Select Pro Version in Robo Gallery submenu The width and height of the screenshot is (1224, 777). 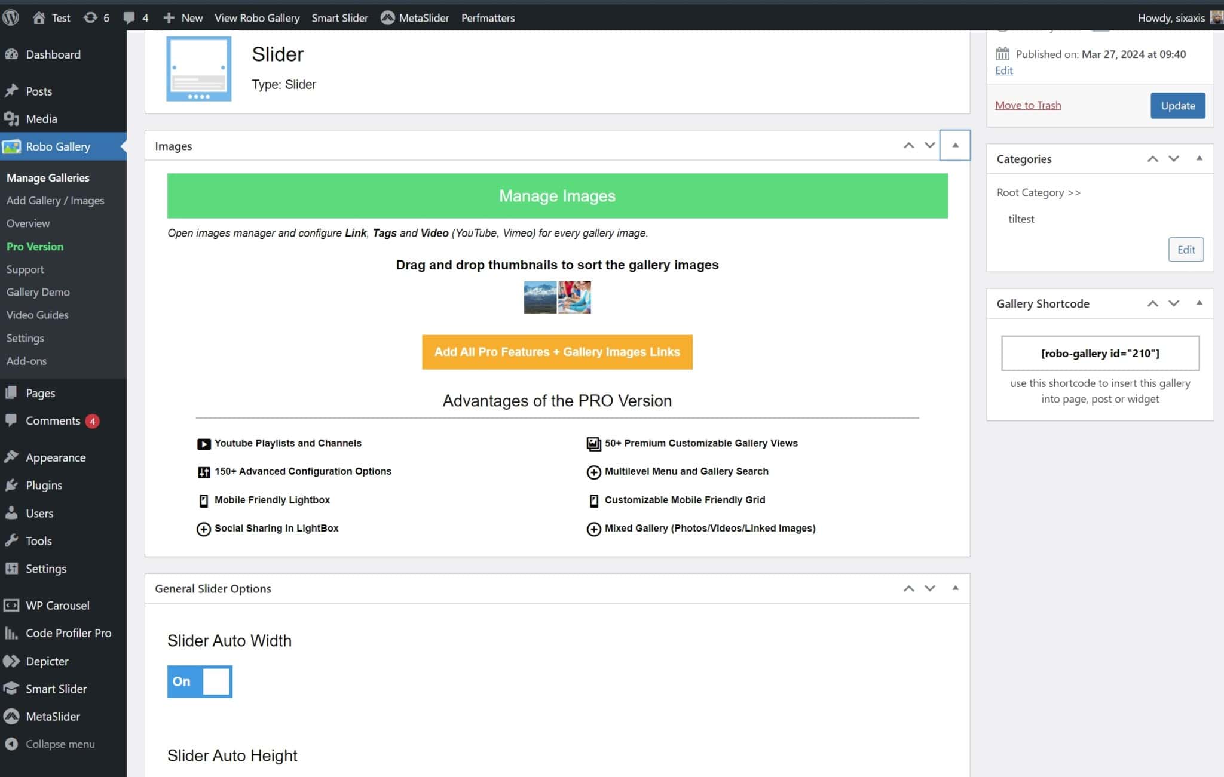(35, 247)
